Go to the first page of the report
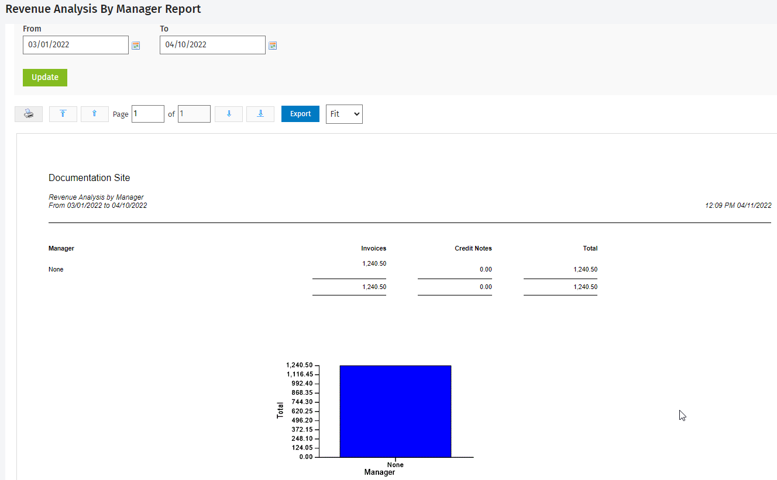This screenshot has width=777, height=480. tap(63, 114)
